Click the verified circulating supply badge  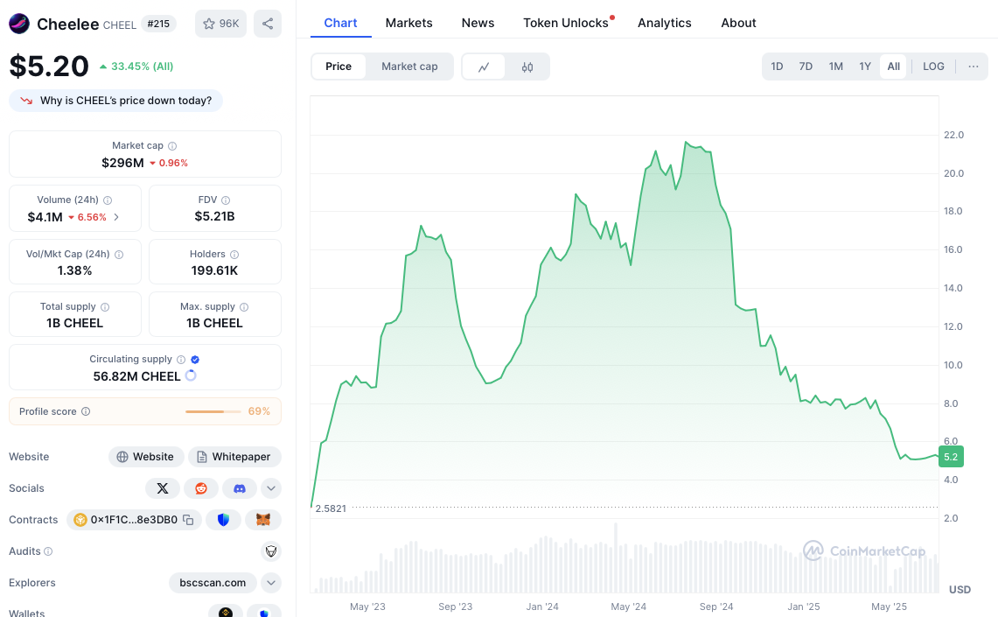tap(195, 359)
